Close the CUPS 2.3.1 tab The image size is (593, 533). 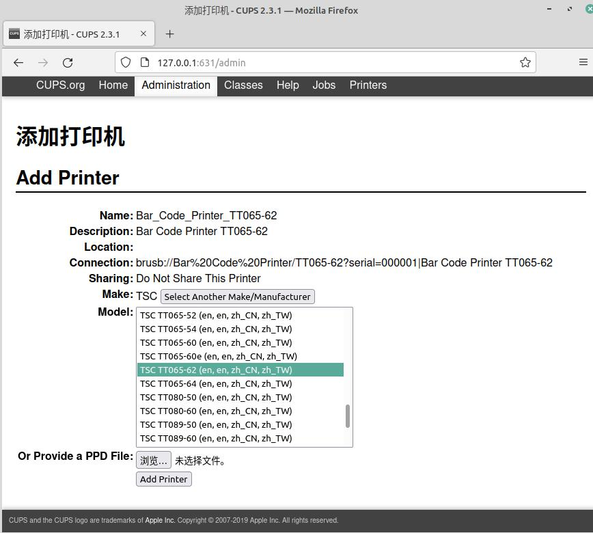point(143,33)
